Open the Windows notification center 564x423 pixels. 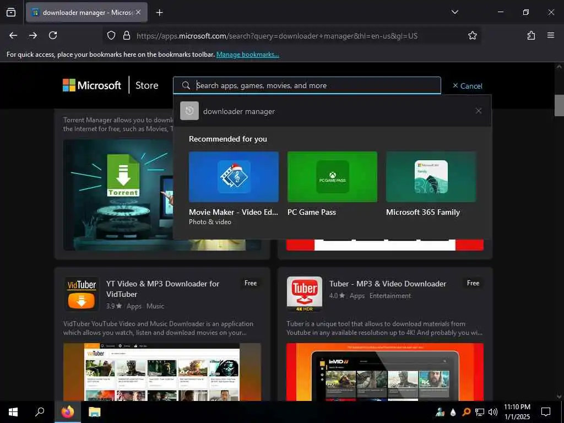pyautogui.click(x=546, y=412)
